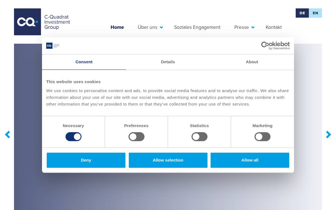
Task: Click the Marketing category label
Action: point(262,126)
